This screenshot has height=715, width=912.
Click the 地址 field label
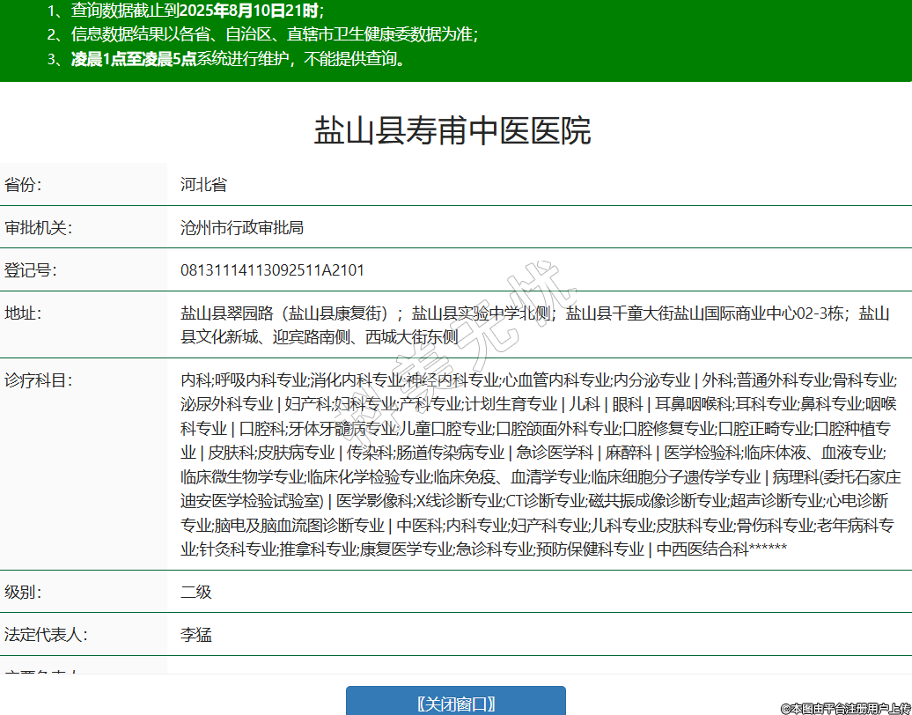[24, 313]
